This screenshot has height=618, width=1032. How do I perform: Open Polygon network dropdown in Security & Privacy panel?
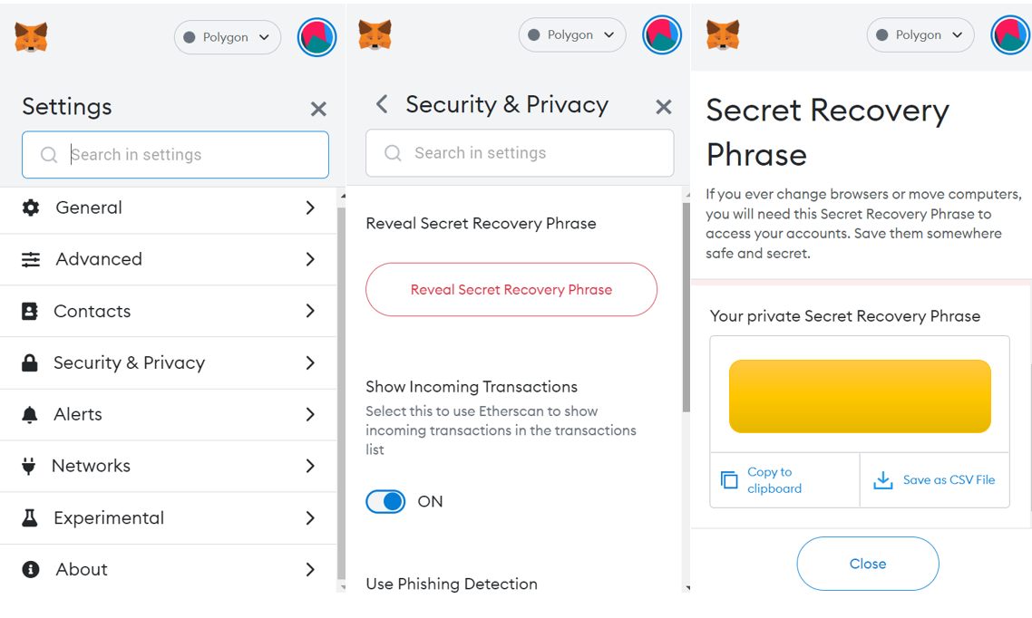(x=572, y=34)
